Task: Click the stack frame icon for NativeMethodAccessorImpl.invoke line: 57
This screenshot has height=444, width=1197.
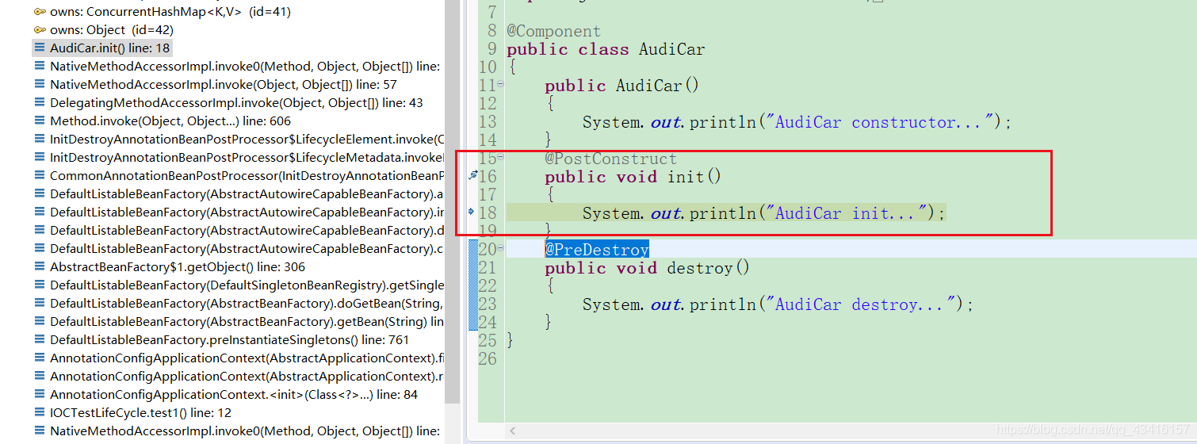Action: (x=40, y=85)
